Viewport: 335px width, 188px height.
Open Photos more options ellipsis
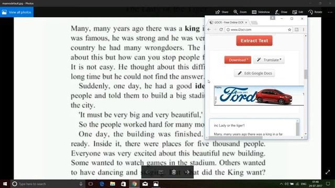(x=330, y=12)
